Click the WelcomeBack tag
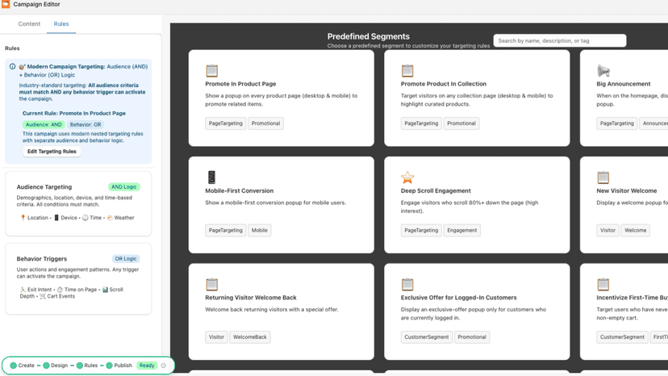Viewport: 668px width, 376px height. pos(249,336)
